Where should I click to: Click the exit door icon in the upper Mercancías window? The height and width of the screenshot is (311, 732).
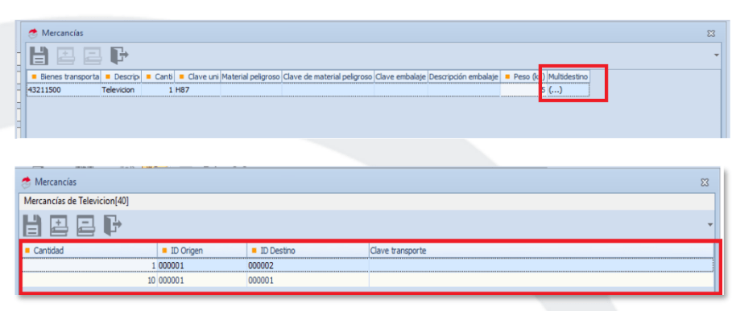tap(119, 55)
